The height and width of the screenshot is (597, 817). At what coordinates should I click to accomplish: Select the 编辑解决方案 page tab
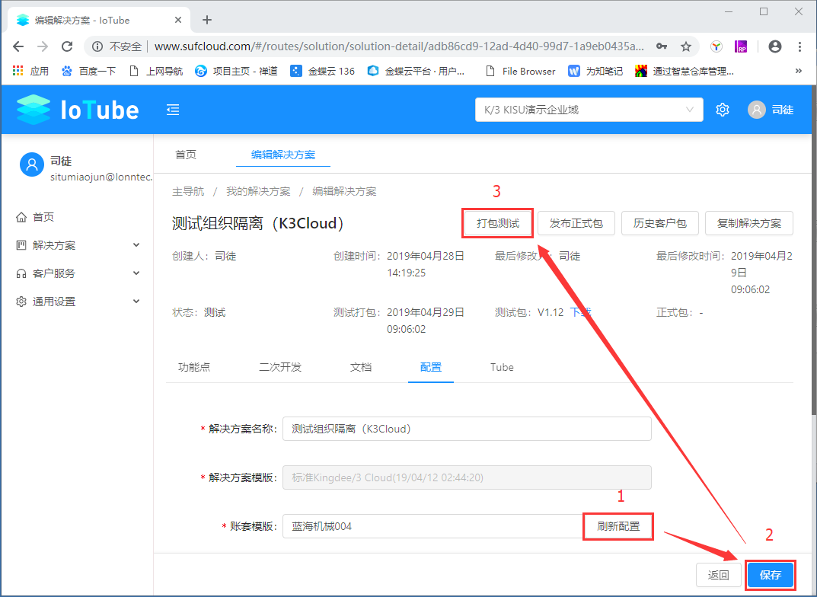283,155
